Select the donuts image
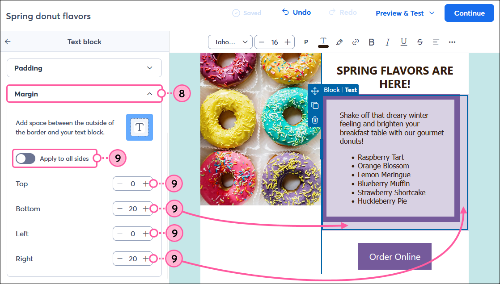500x284 pixels. coord(261,129)
